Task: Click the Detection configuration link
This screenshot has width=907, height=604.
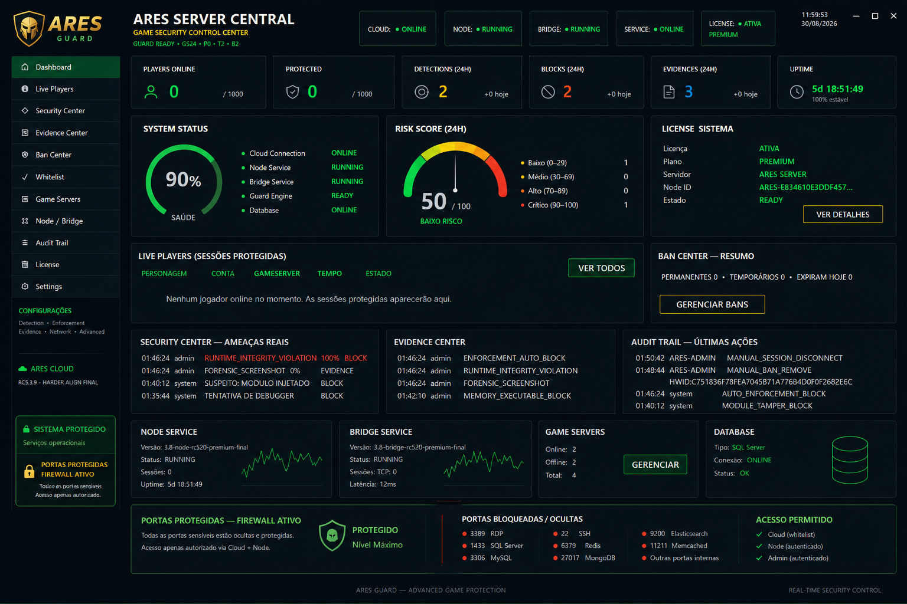Action: click(31, 323)
